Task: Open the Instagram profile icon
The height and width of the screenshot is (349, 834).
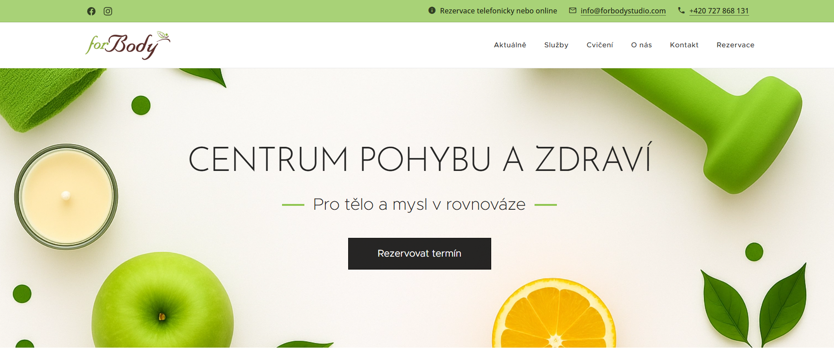Action: pyautogui.click(x=108, y=11)
